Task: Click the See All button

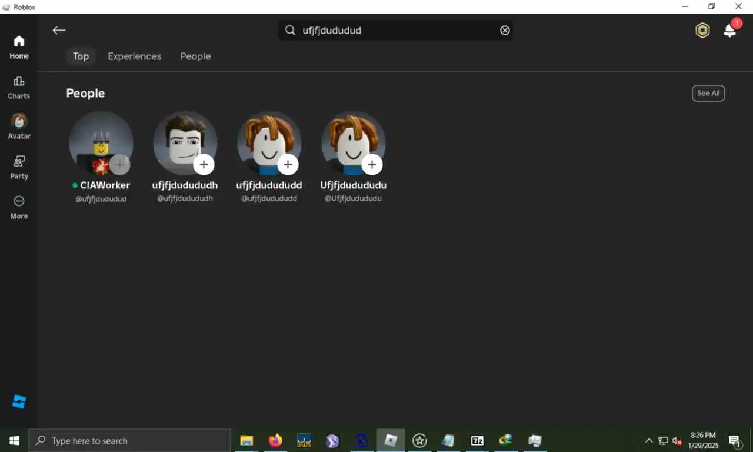Action: [x=708, y=93]
